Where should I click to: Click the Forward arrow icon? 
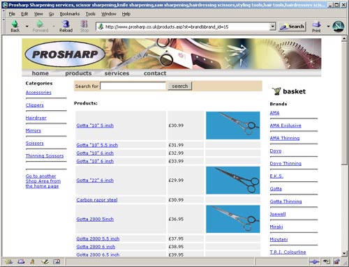pos(40,24)
